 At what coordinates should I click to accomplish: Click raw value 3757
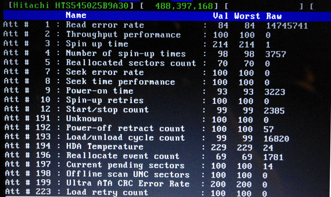point(276,54)
